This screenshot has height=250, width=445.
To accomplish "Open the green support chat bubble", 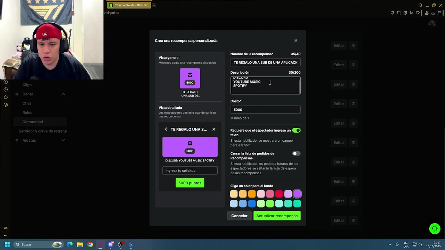I will click(x=435, y=228).
